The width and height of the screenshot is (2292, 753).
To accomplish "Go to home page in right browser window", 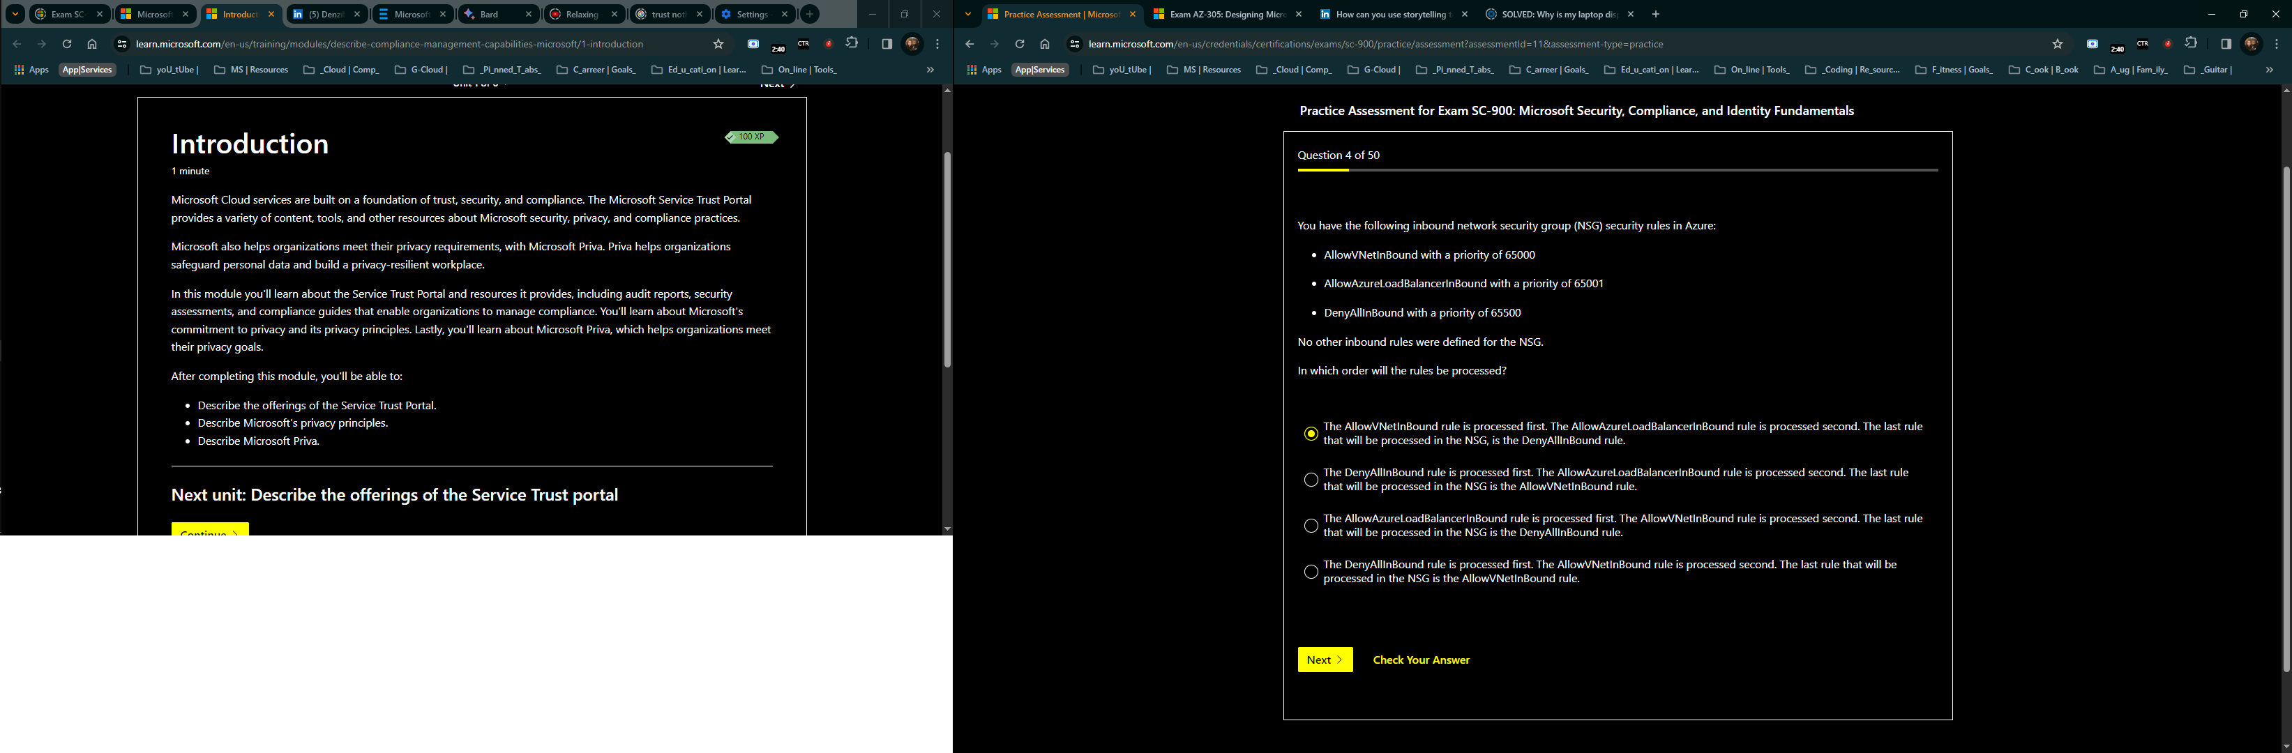I will 1045,43.
